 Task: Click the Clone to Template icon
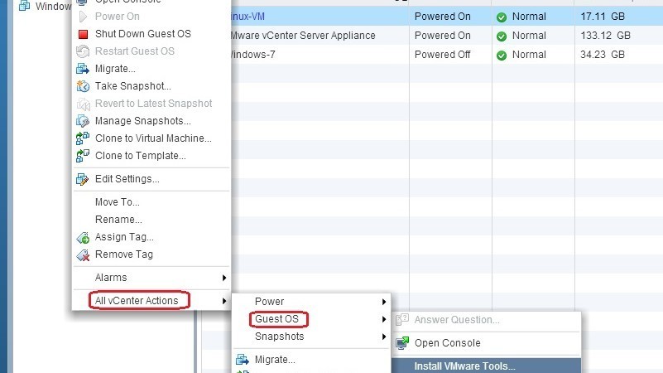coord(83,155)
